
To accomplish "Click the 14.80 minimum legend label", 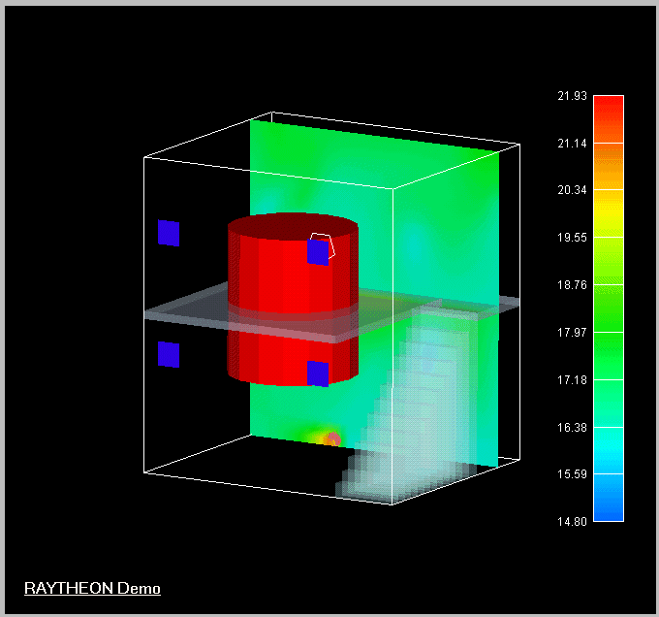I will (x=572, y=522).
